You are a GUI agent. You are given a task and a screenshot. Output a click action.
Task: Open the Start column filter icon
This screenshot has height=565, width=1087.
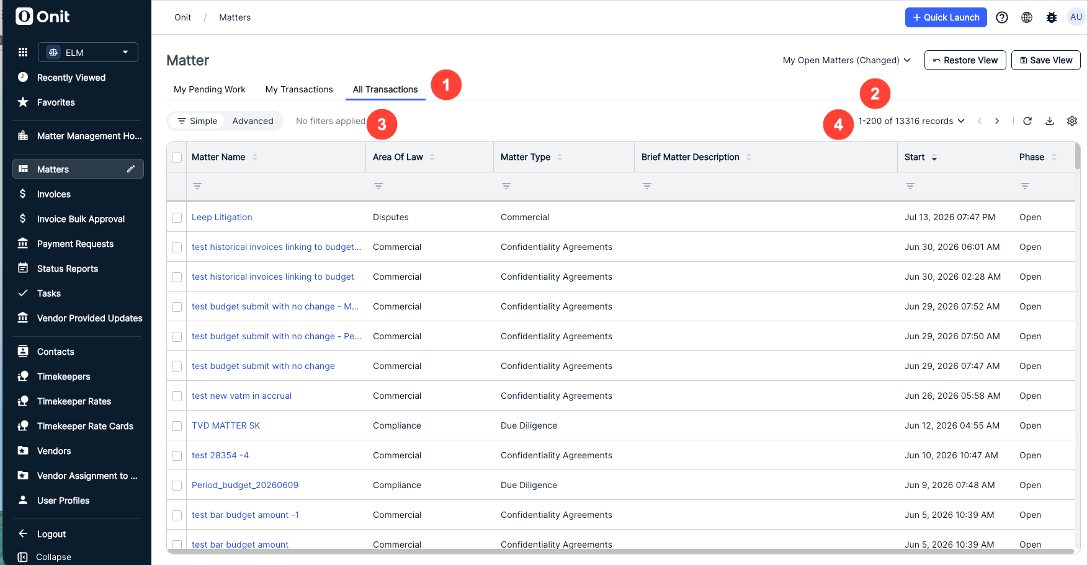910,186
